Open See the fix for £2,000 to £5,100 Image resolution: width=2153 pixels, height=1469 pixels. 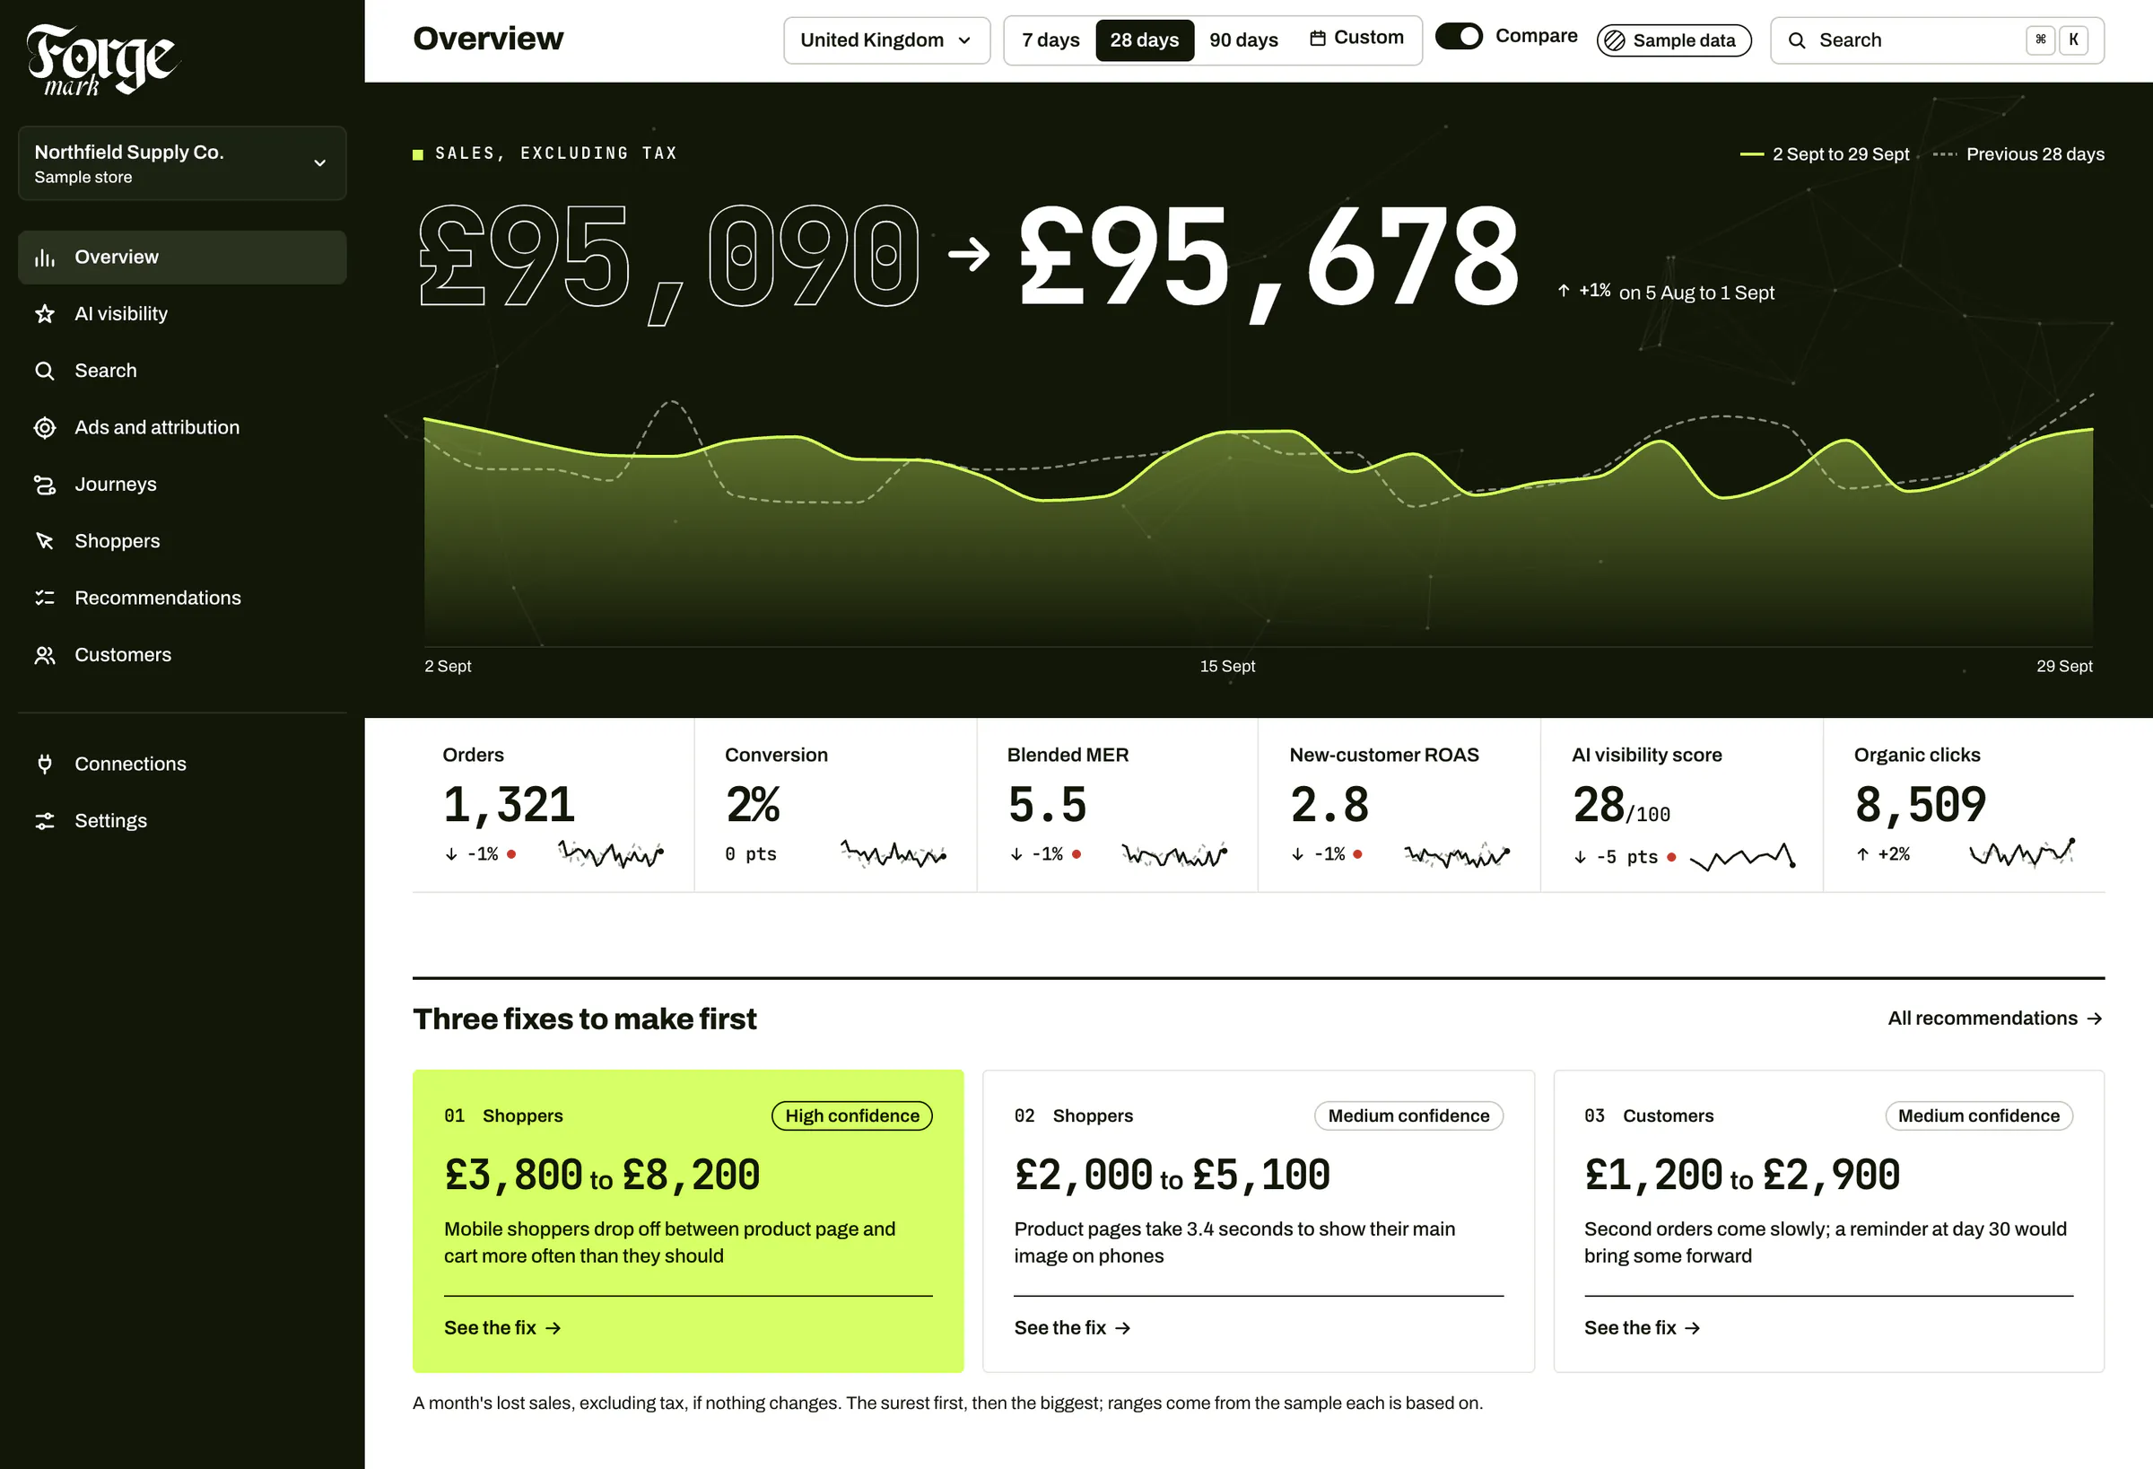click(1072, 1328)
